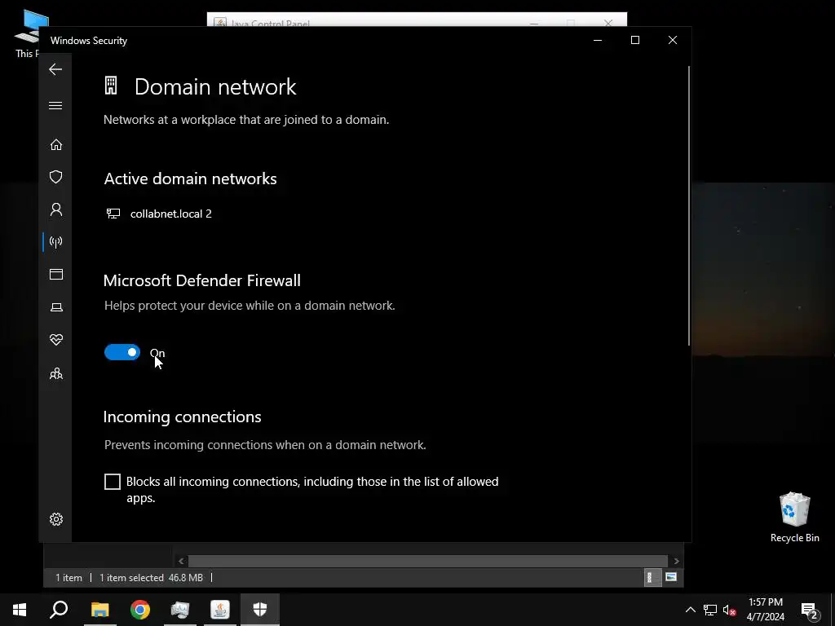Open taskbar search magnifier
The width and height of the screenshot is (835, 626).
[59, 610]
